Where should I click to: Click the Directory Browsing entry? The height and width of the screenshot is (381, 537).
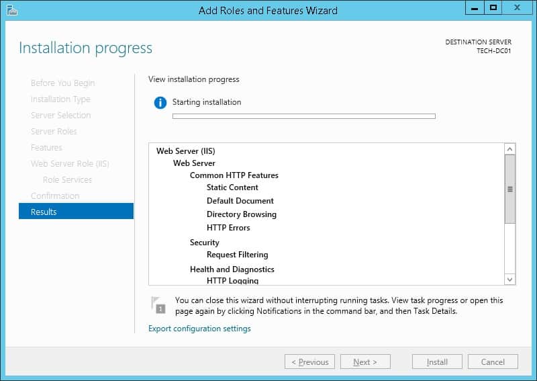click(242, 214)
